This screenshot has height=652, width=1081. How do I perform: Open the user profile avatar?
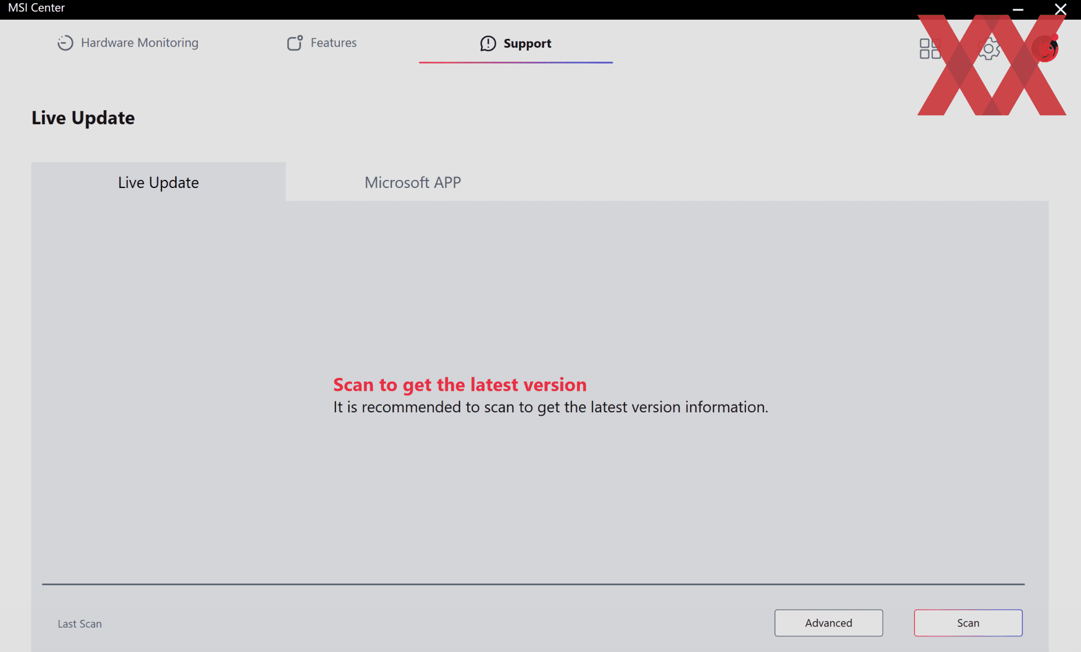1046,48
